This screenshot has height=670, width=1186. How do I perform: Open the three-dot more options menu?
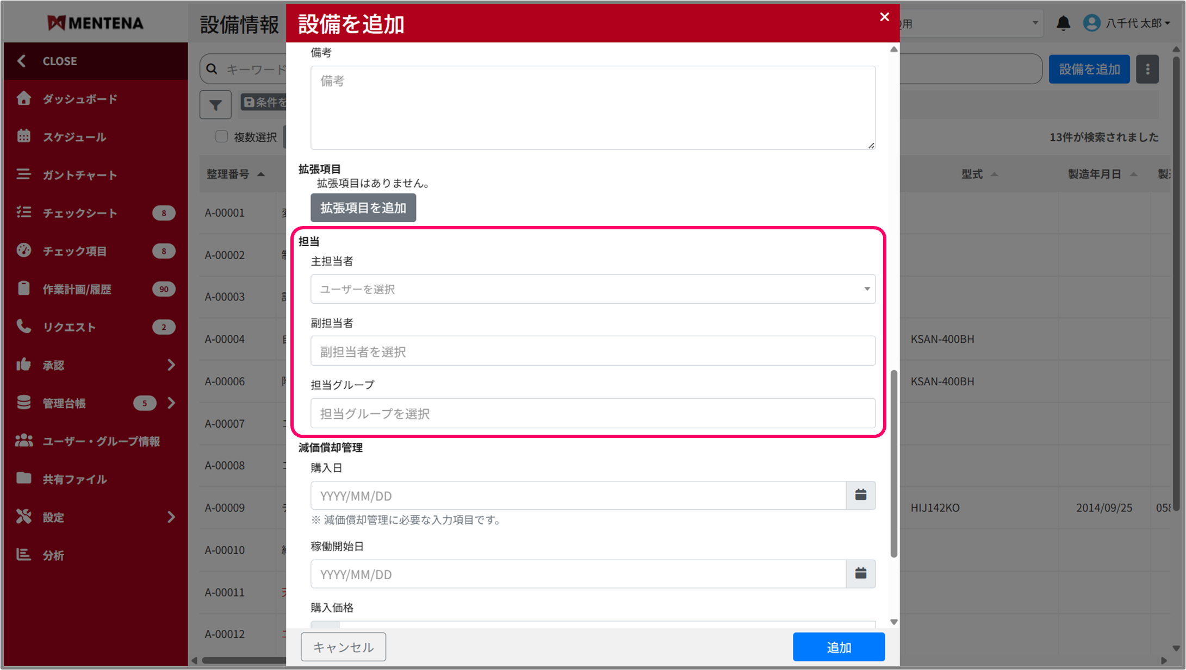coord(1147,70)
